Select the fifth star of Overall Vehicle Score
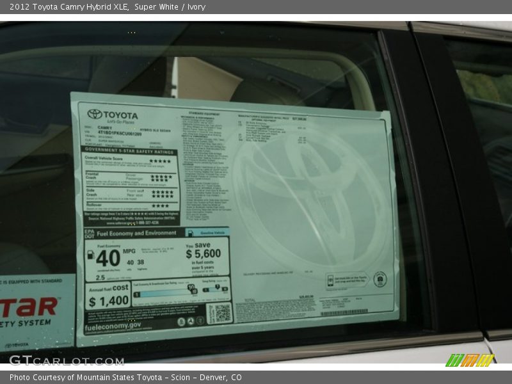 pos(170,159)
